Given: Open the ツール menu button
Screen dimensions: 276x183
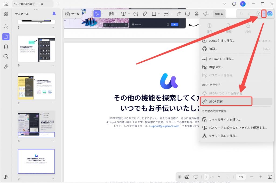Looking at the screenshot, I should 72,14.
